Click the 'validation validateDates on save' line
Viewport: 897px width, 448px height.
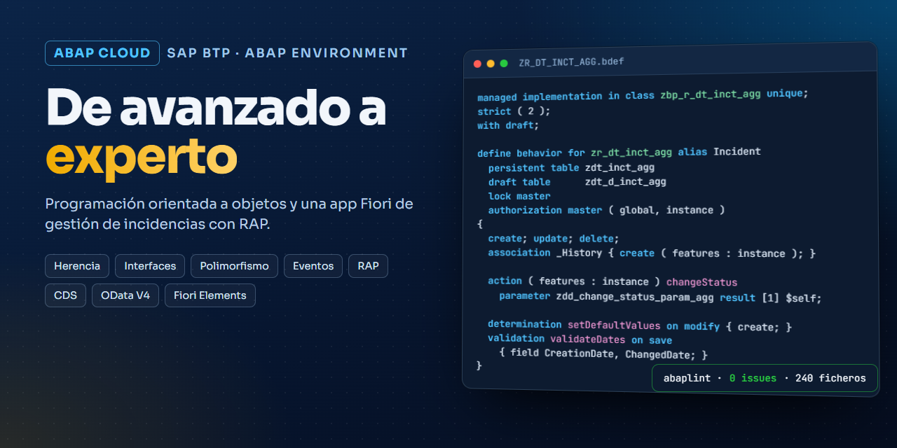point(580,339)
